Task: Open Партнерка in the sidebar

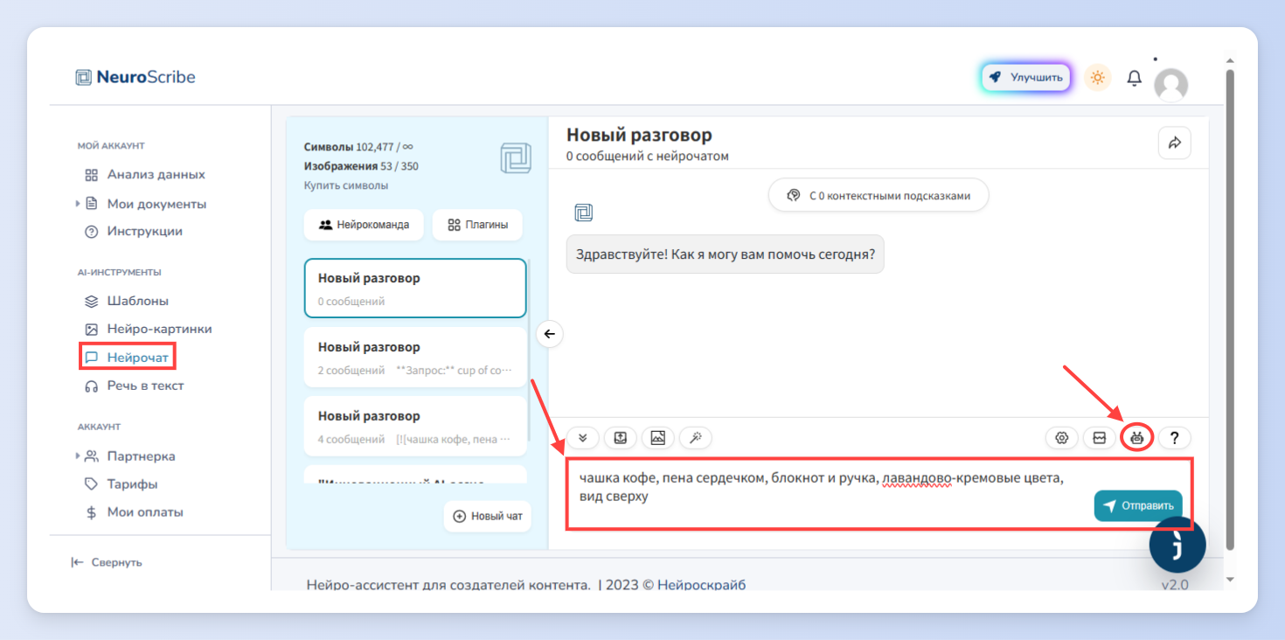Action: pyautogui.click(x=130, y=456)
